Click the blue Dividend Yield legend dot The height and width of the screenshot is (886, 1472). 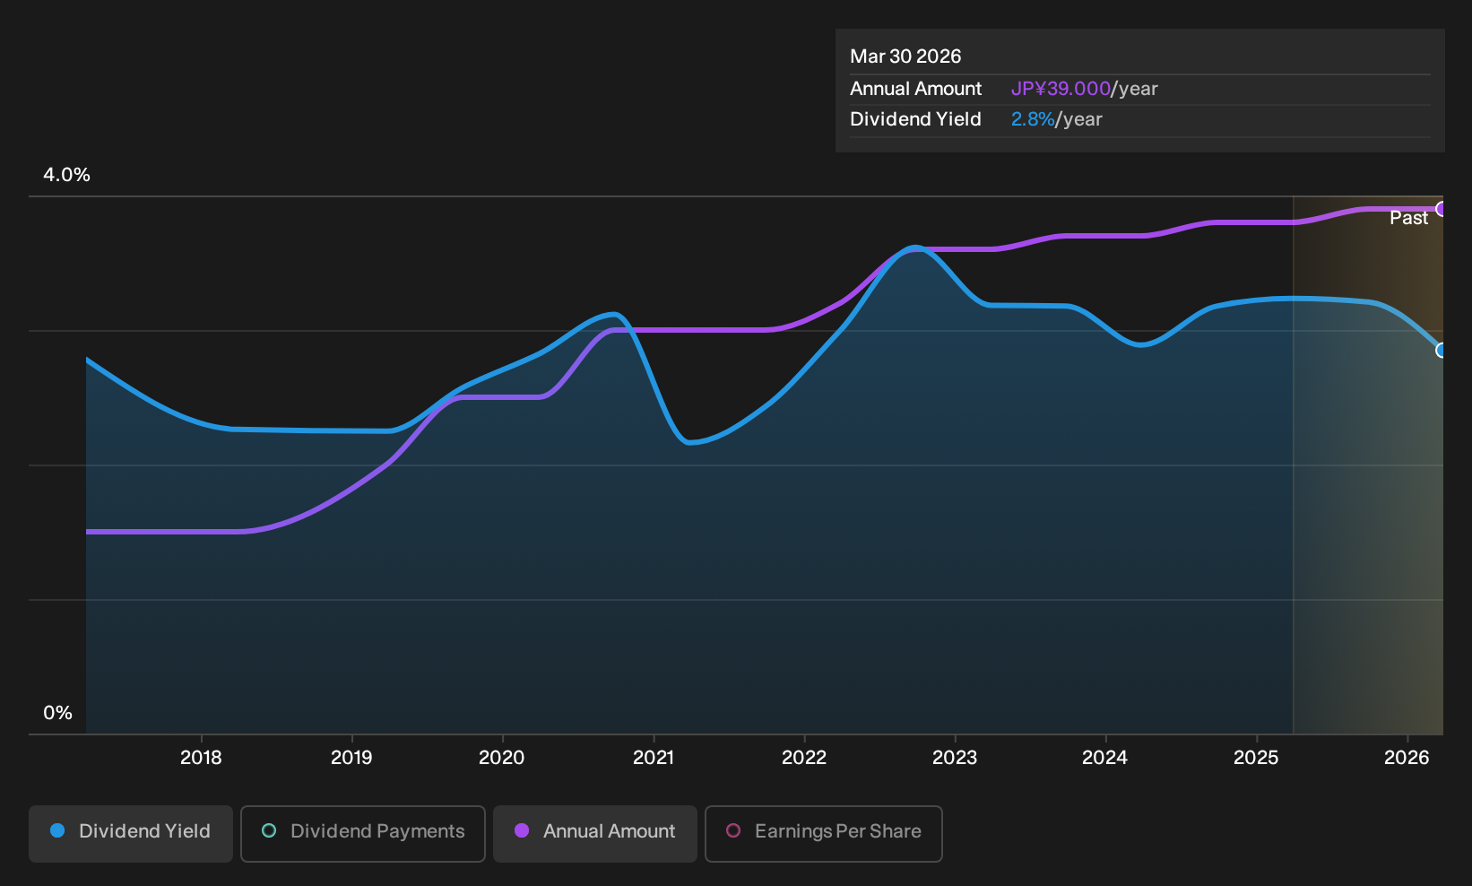click(x=57, y=831)
